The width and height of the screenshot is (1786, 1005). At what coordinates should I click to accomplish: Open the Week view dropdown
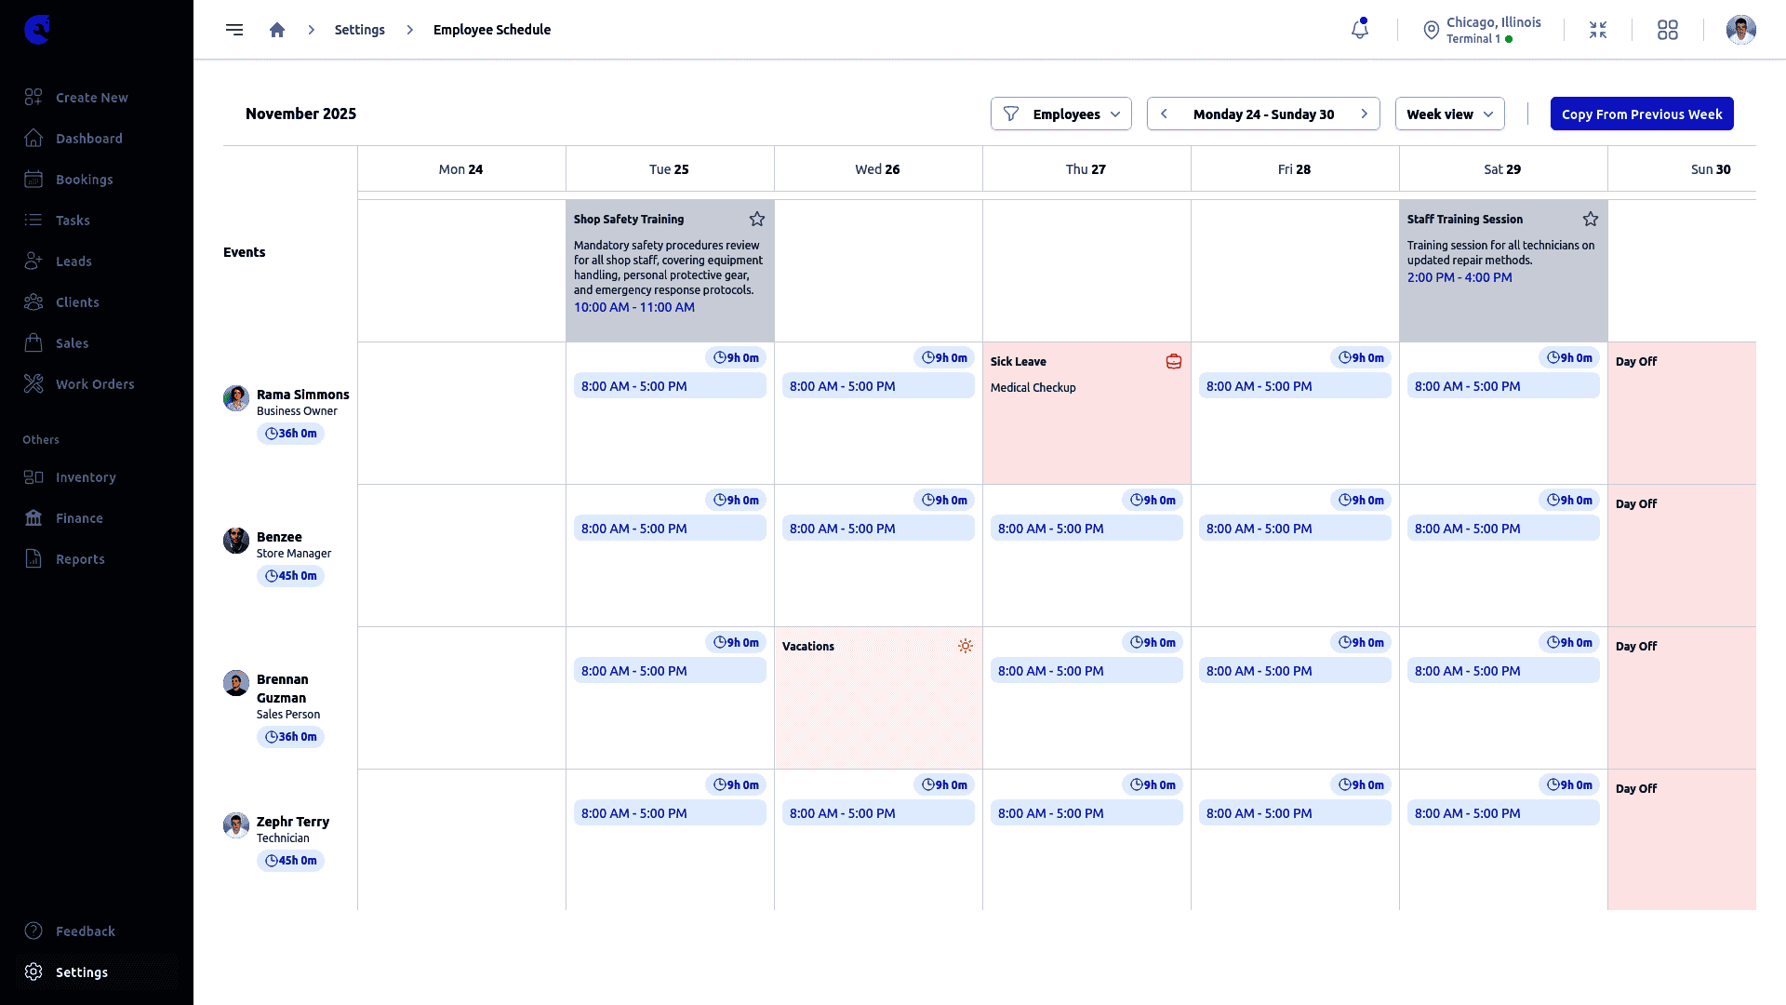pyautogui.click(x=1449, y=114)
